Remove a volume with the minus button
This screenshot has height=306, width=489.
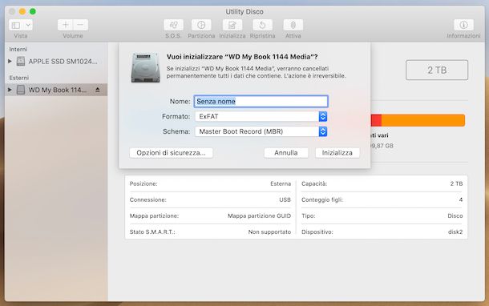click(80, 25)
